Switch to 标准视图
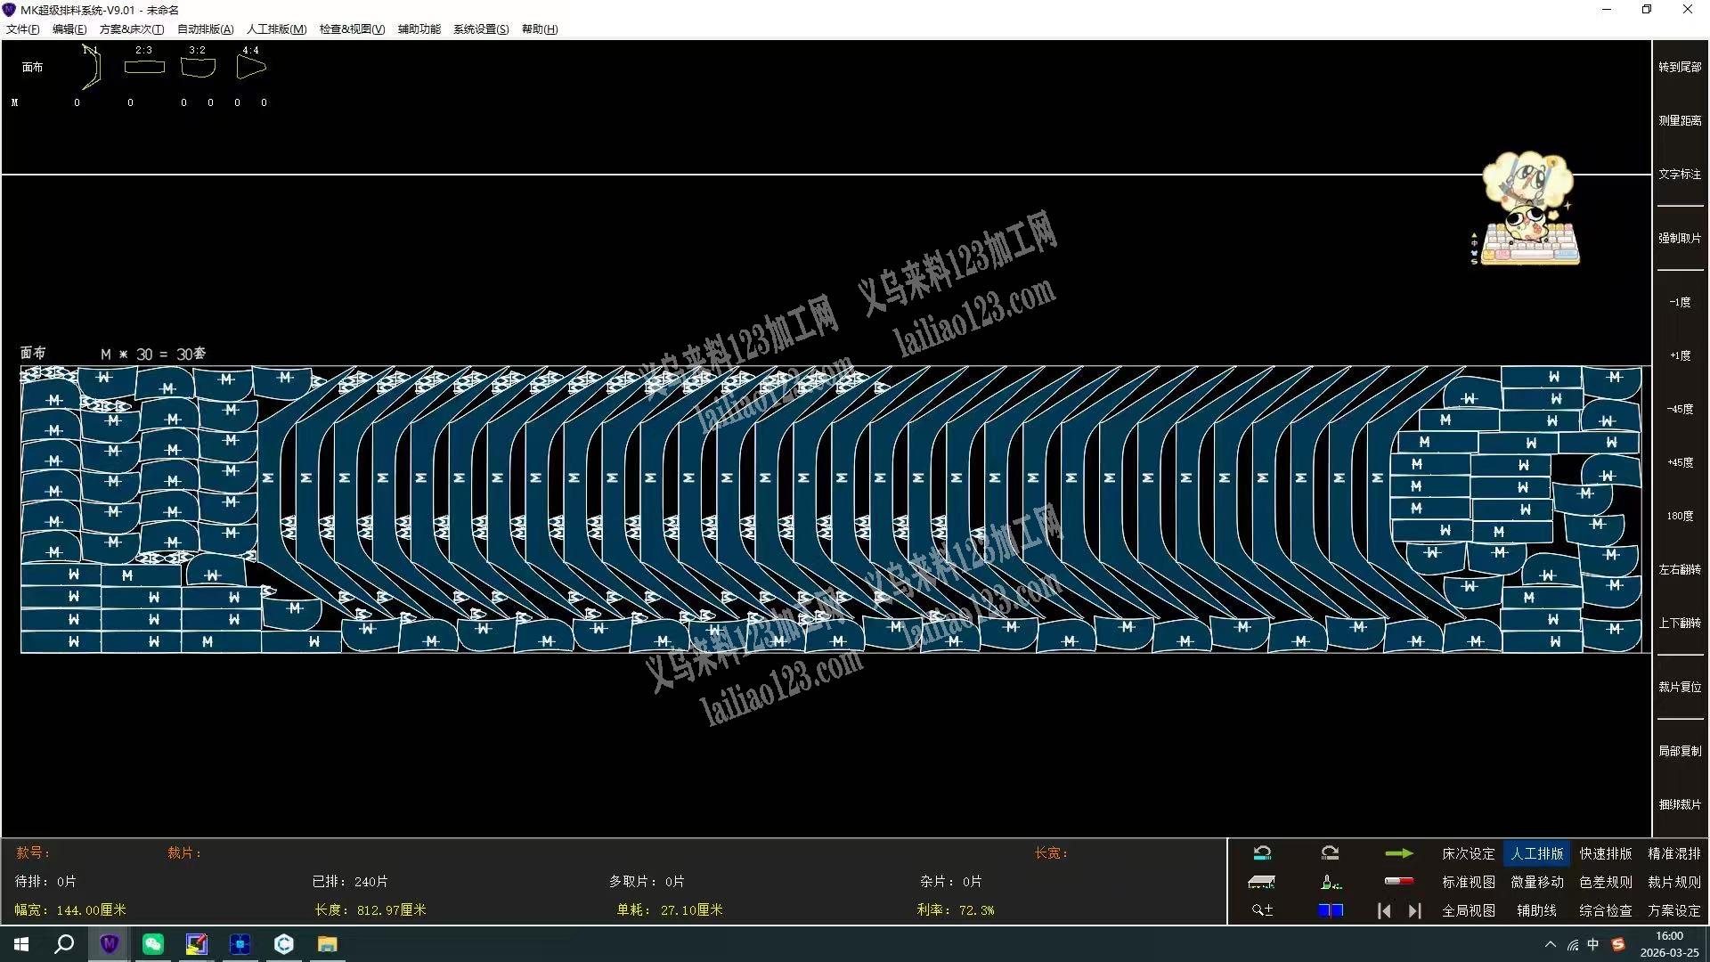 coord(1469,882)
